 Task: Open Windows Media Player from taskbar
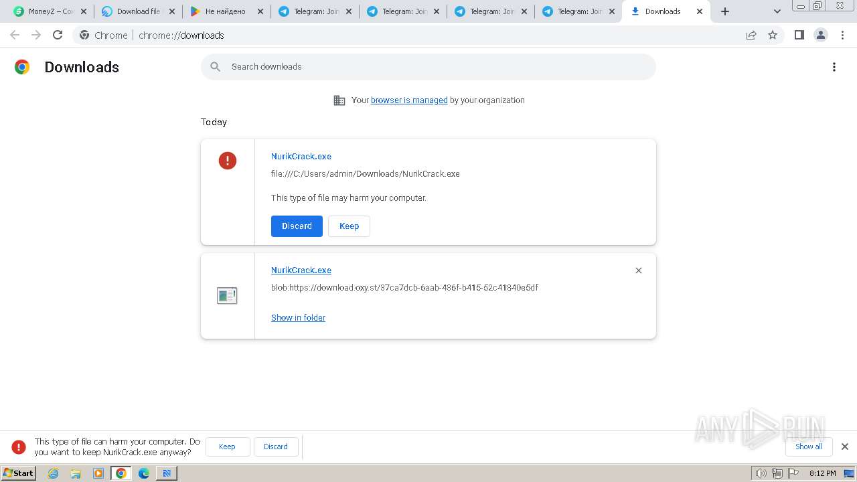click(98, 473)
